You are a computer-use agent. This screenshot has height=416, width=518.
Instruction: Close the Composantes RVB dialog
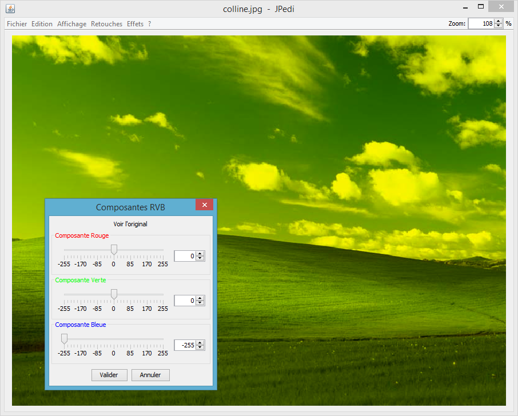pos(204,205)
